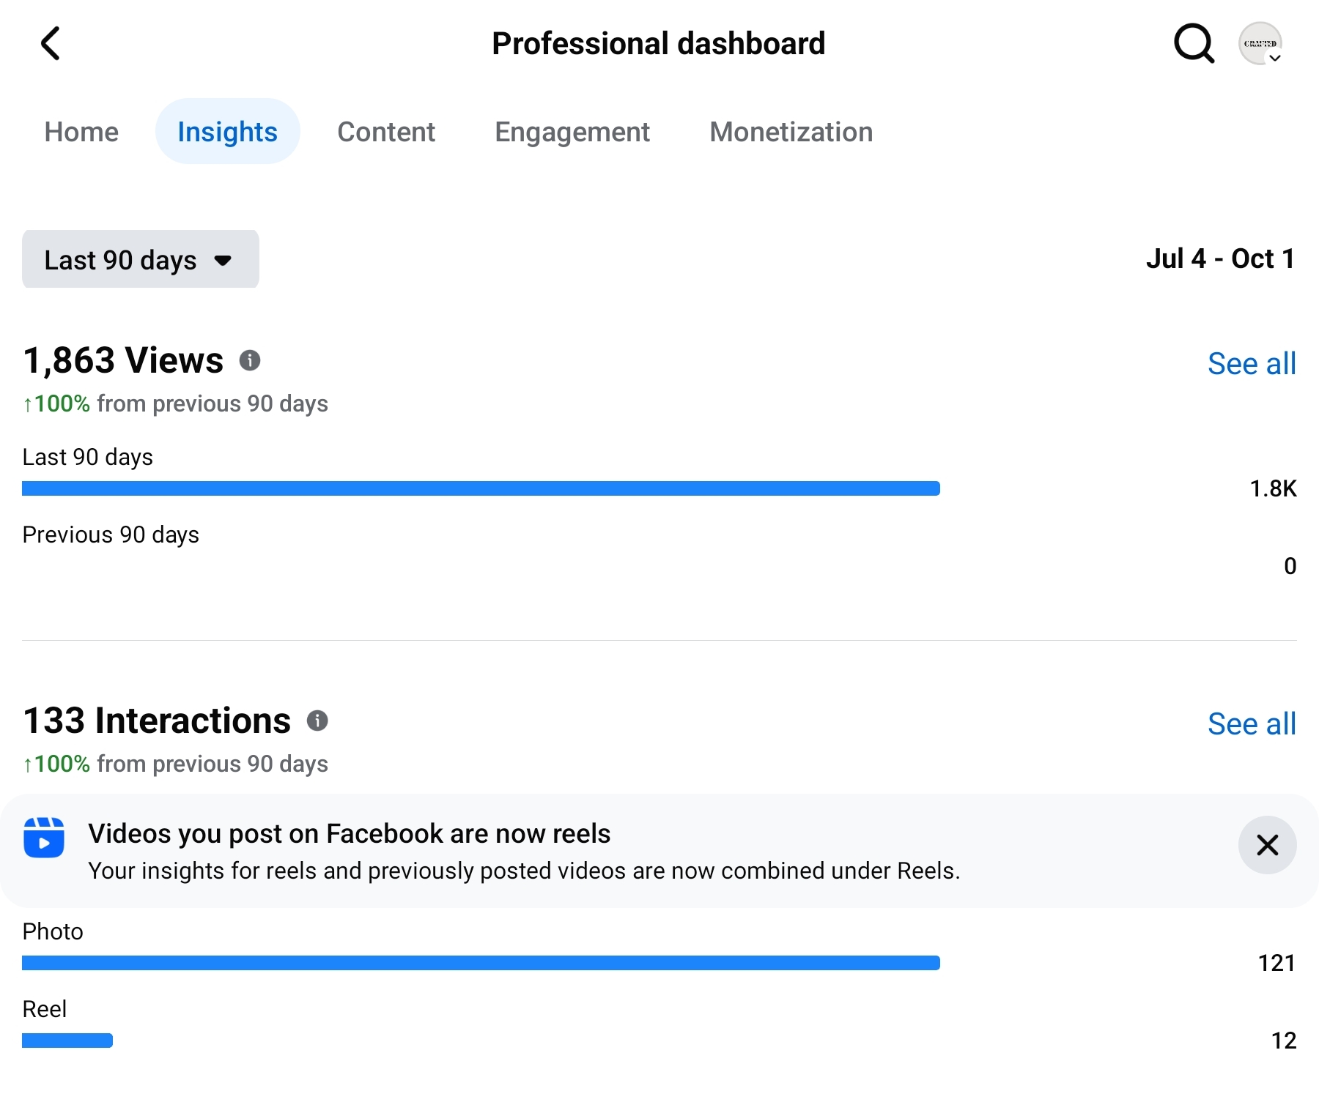The height and width of the screenshot is (1113, 1319).
Task: Open the Content tab
Action: 386,132
